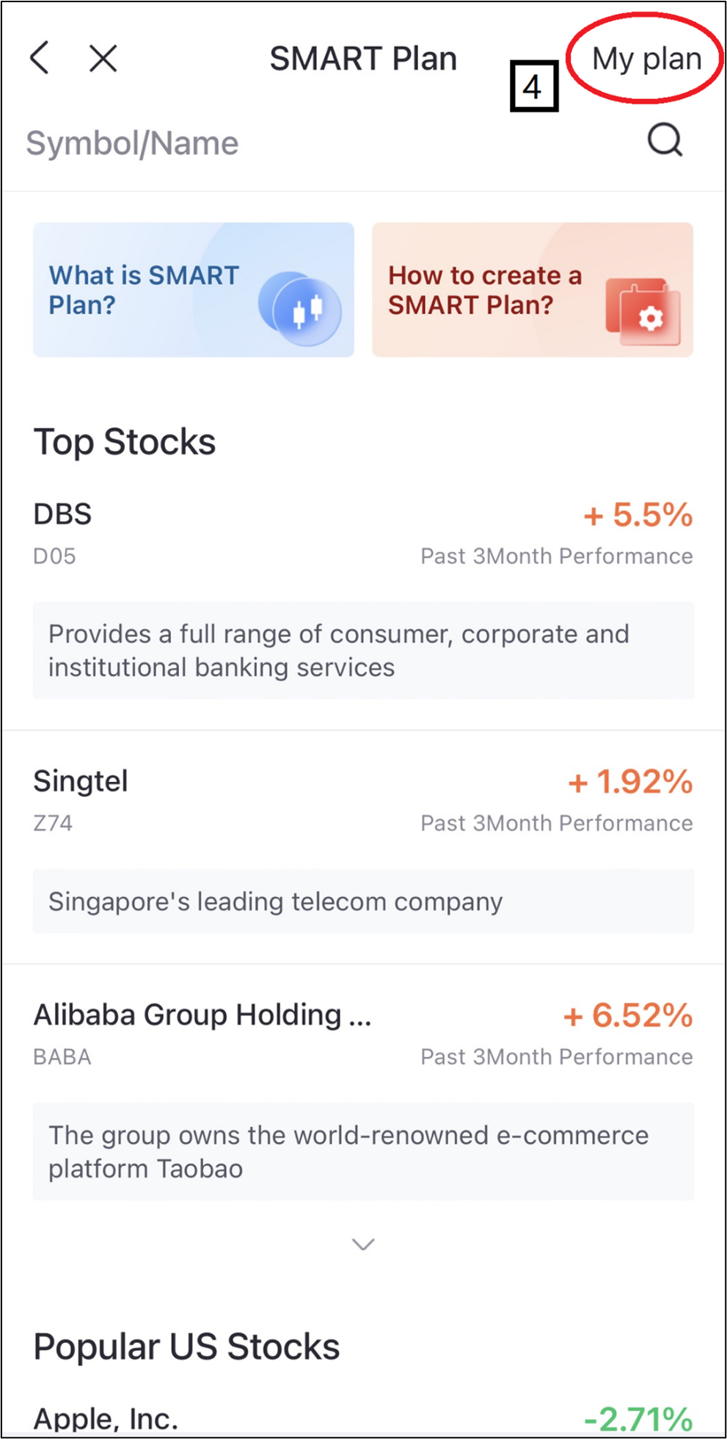Open the DBS banking services description
The height and width of the screenshot is (1439, 727).
(x=363, y=650)
